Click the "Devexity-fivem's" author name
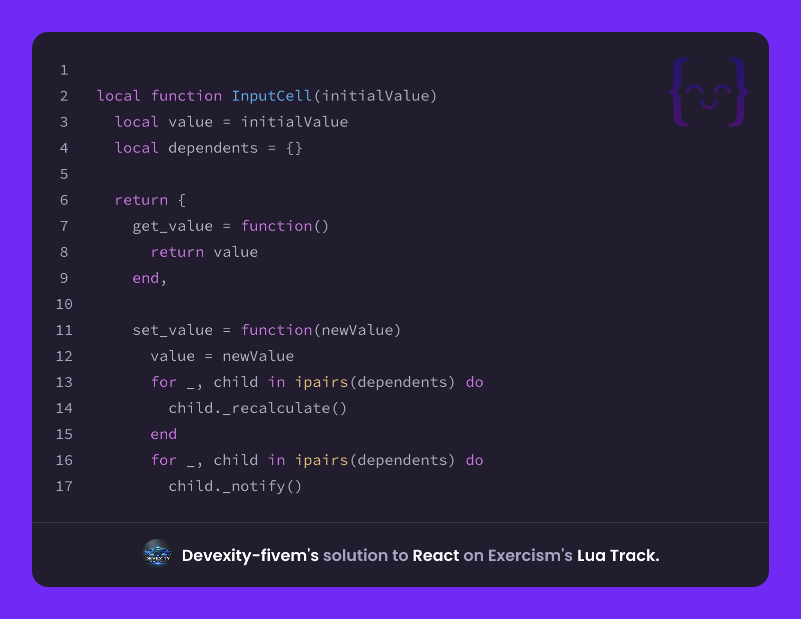Viewport: 801px width, 619px height. pyautogui.click(x=250, y=555)
